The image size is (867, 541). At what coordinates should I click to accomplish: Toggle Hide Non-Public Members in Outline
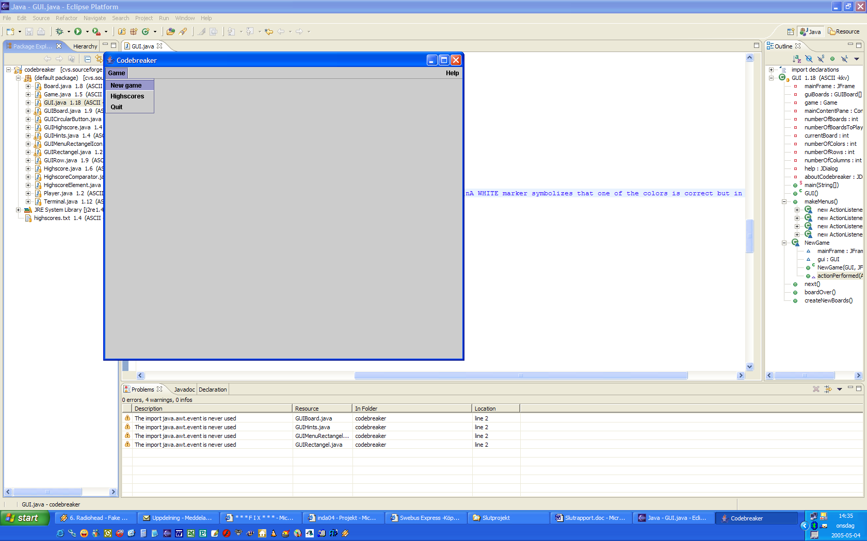[832, 59]
